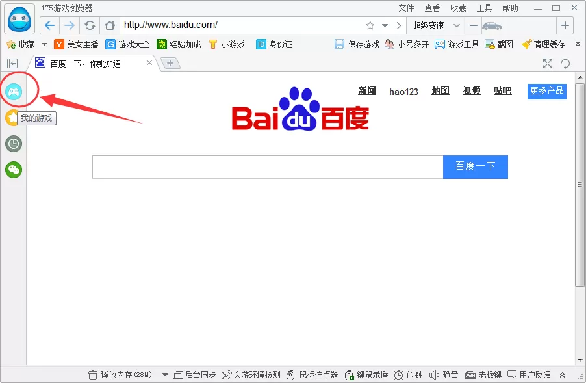Image resolution: width=586 pixels, height=383 pixels.
Task: Increase speed with plus button
Action: pos(565,25)
